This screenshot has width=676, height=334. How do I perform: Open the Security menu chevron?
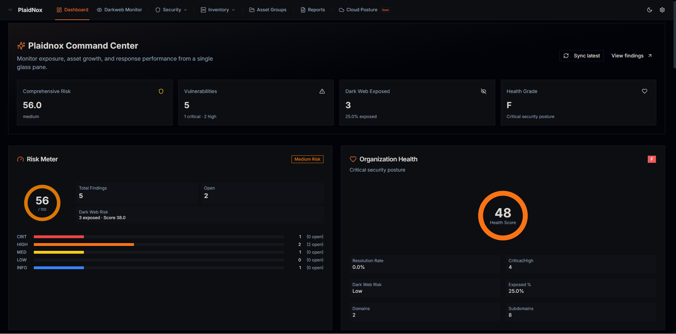pos(185,10)
